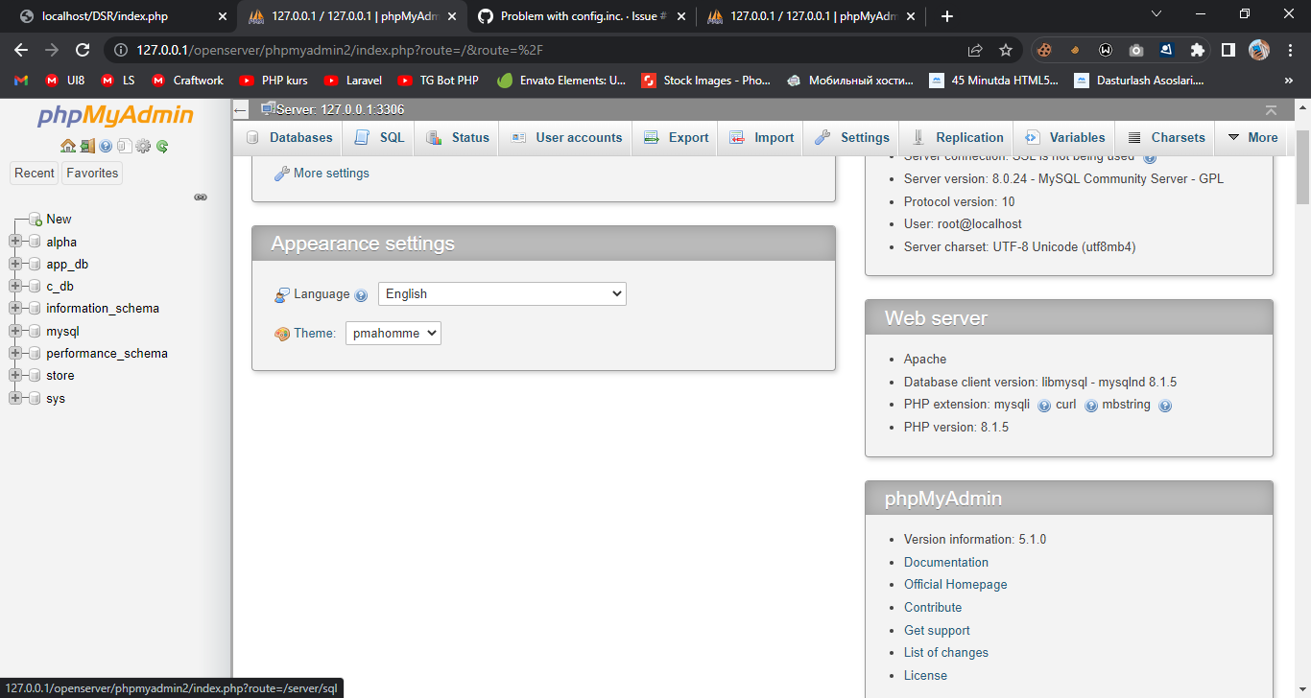Screen dimensions: 1311x698
Task: Click the Favorites button in sidebar
Action: coord(92,173)
